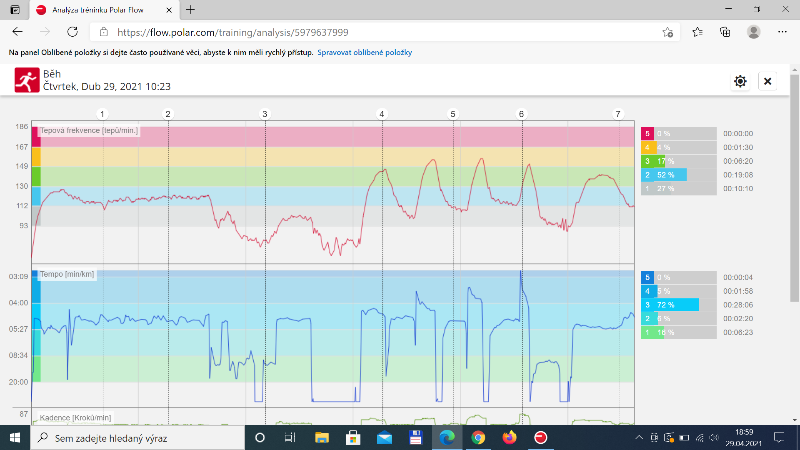This screenshot has width=800, height=450.
Task: Click heart rate zone 5 pink swatch
Action: click(647, 134)
